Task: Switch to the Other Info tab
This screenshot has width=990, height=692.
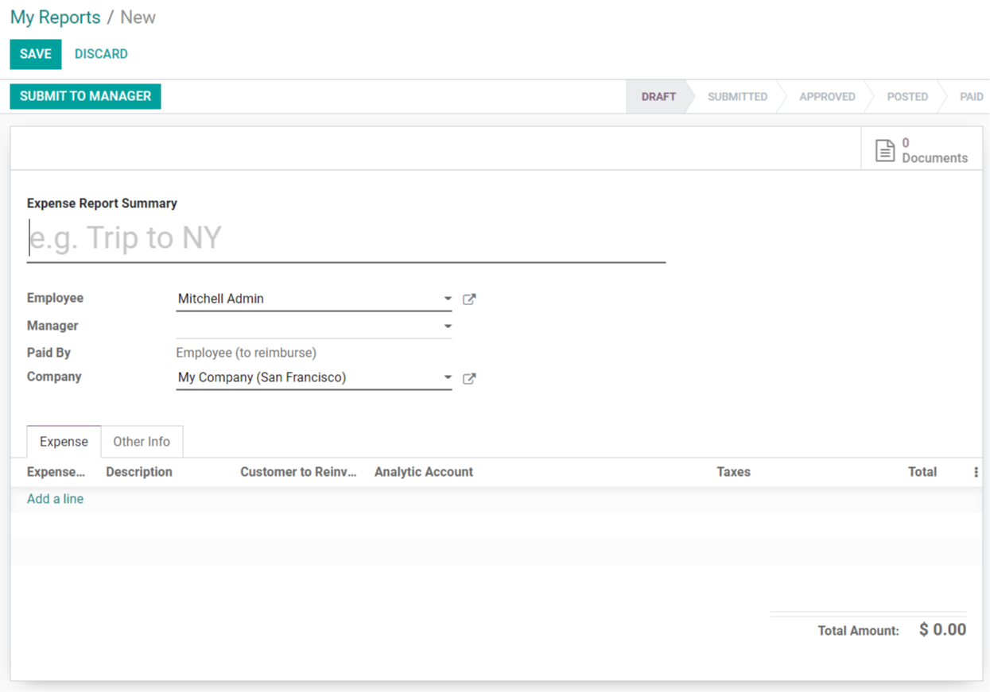Action: [x=142, y=442]
